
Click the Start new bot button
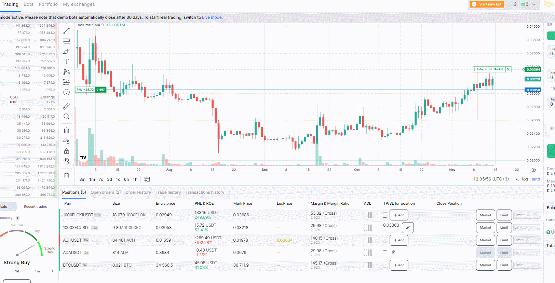click(487, 4)
